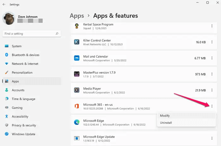221x146 pixels.
Task: Open options menu for Kerbal Space Program
Action: point(212,26)
